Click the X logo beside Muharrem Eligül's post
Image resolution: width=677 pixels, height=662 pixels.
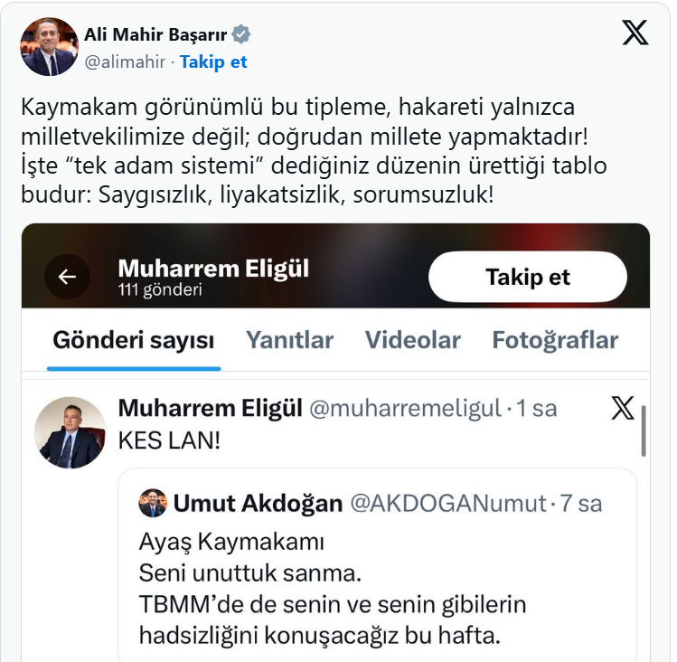623,408
